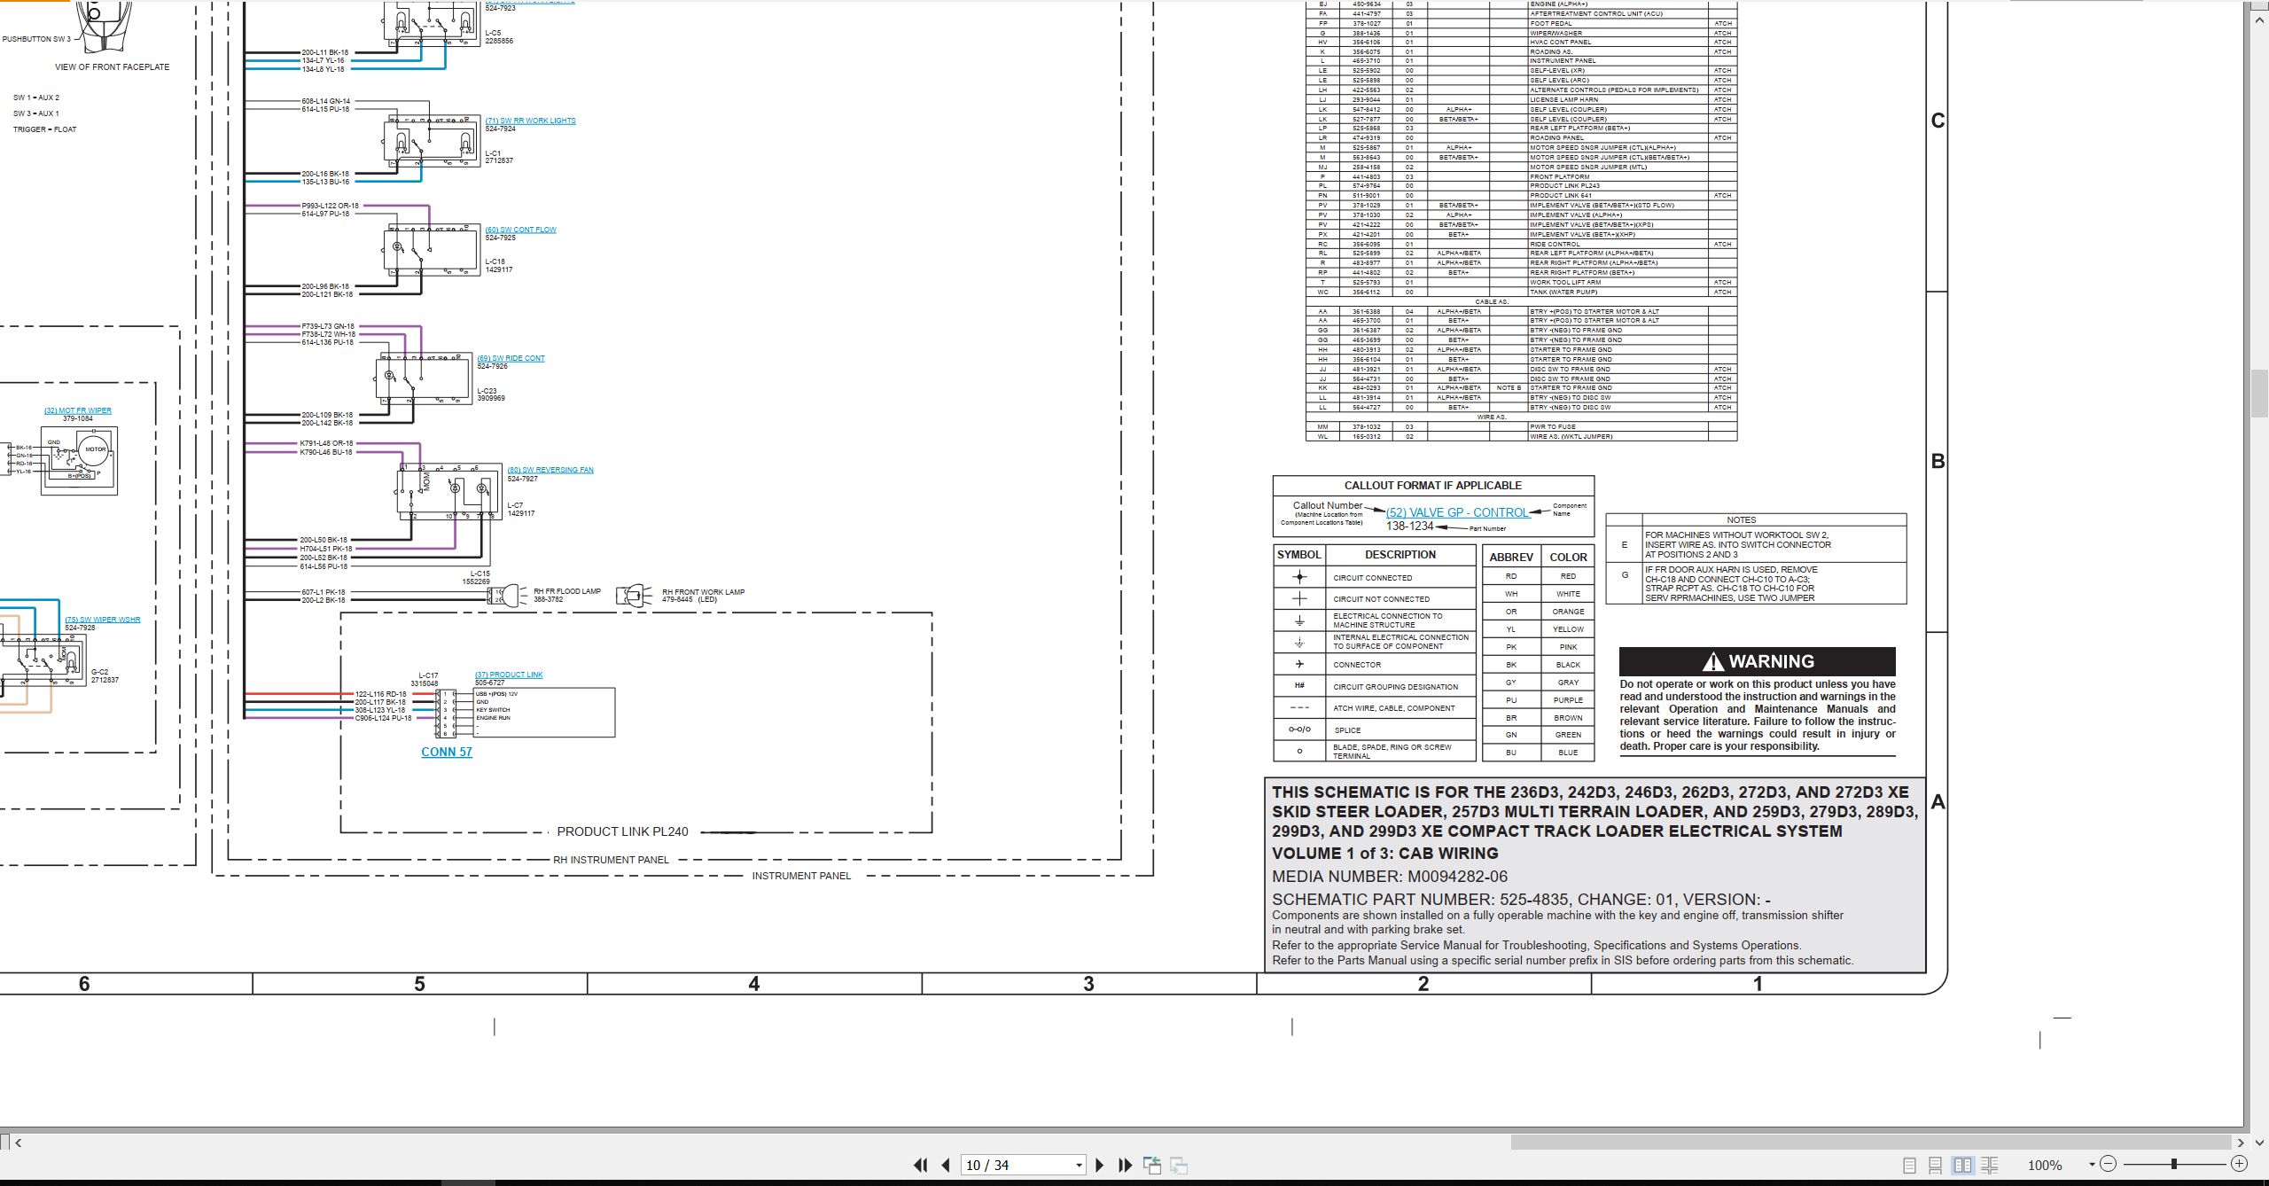The width and height of the screenshot is (2269, 1186).
Task: Open the (32) MOT FR WIPER link
Action: click(78, 410)
